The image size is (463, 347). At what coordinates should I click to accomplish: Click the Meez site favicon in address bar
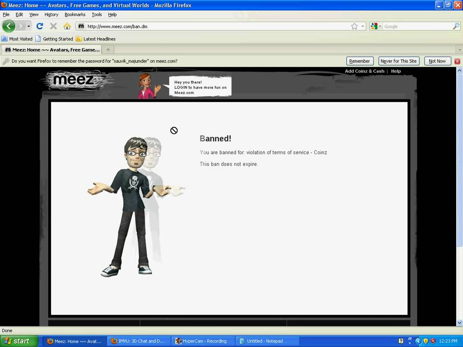pos(81,26)
